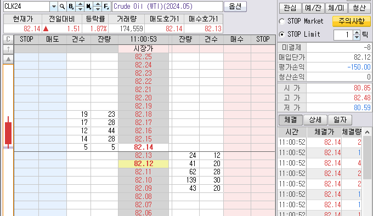Select the STOP Limit radio button
The image size is (373, 216).
[282, 35]
